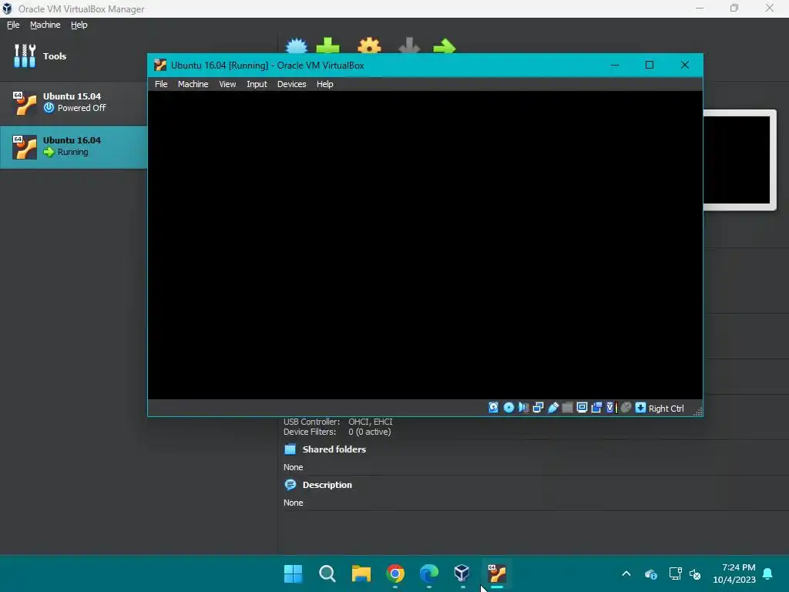Switch to VirtualBox Manager taskbar icon
Screen dimensions: 789x592
[x=462, y=573]
